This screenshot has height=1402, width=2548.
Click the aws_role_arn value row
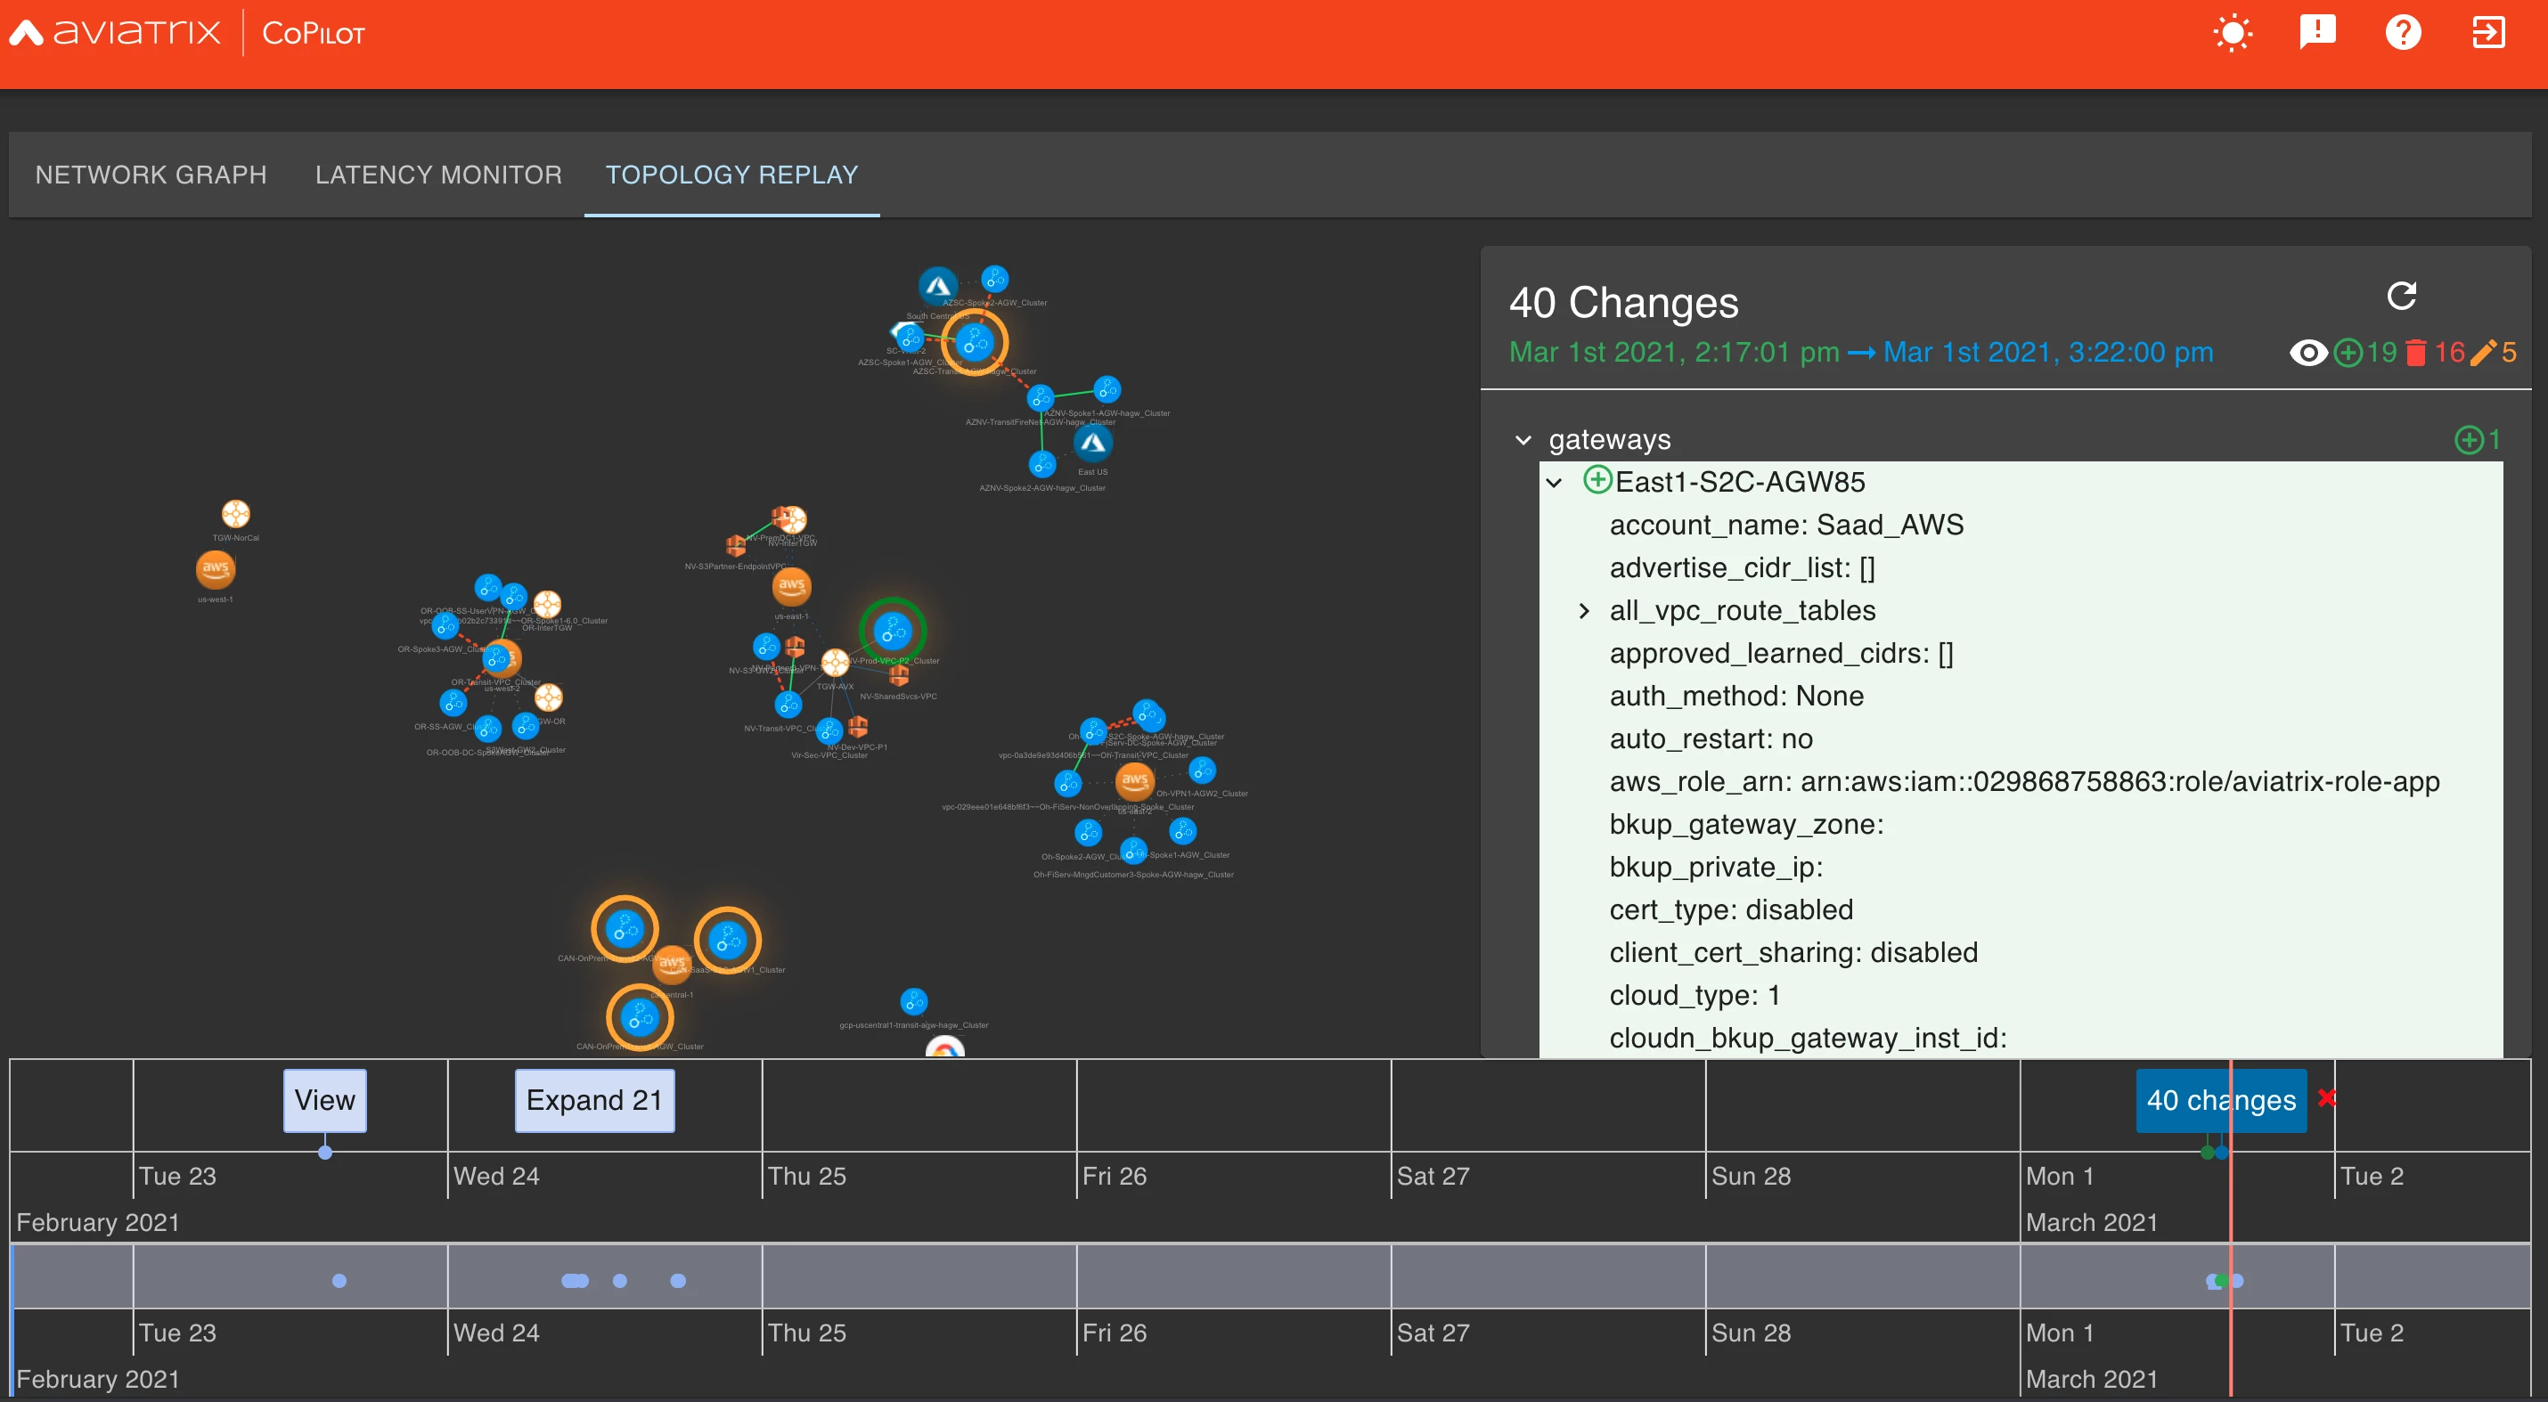(x=2024, y=782)
